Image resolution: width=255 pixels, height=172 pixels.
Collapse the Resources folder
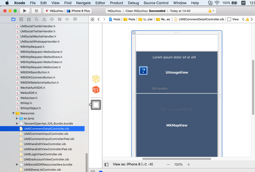coord(14,113)
